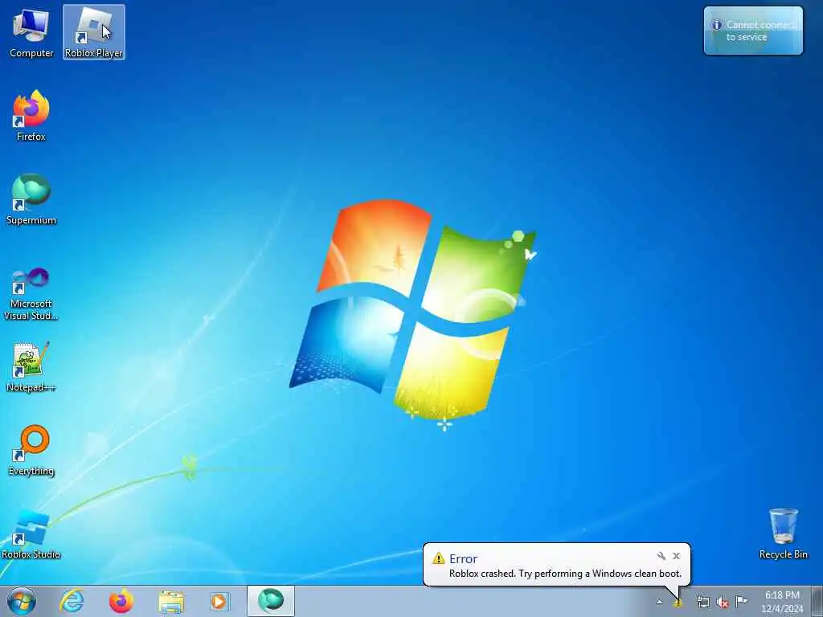Open the Action Center flag icon
The height and width of the screenshot is (617, 823).
click(741, 602)
